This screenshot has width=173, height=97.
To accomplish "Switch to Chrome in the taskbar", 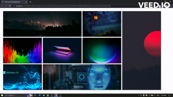I will coord(56,95).
